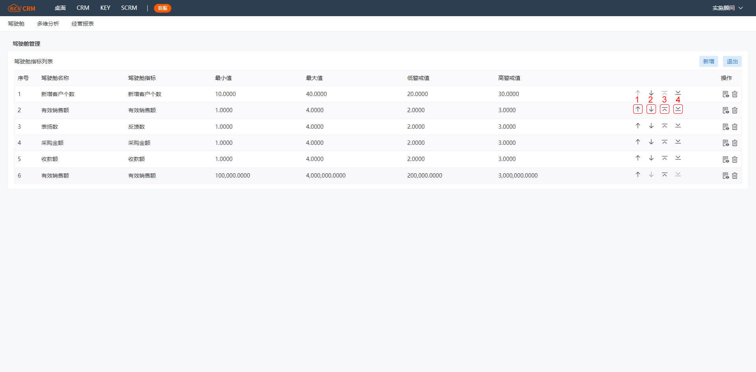The image size is (756, 372).
Task: Delete the 表扬数 row
Action: 735,127
